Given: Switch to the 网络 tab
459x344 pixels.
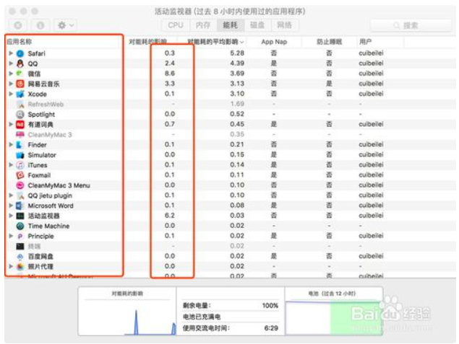Looking at the screenshot, I should point(285,25).
